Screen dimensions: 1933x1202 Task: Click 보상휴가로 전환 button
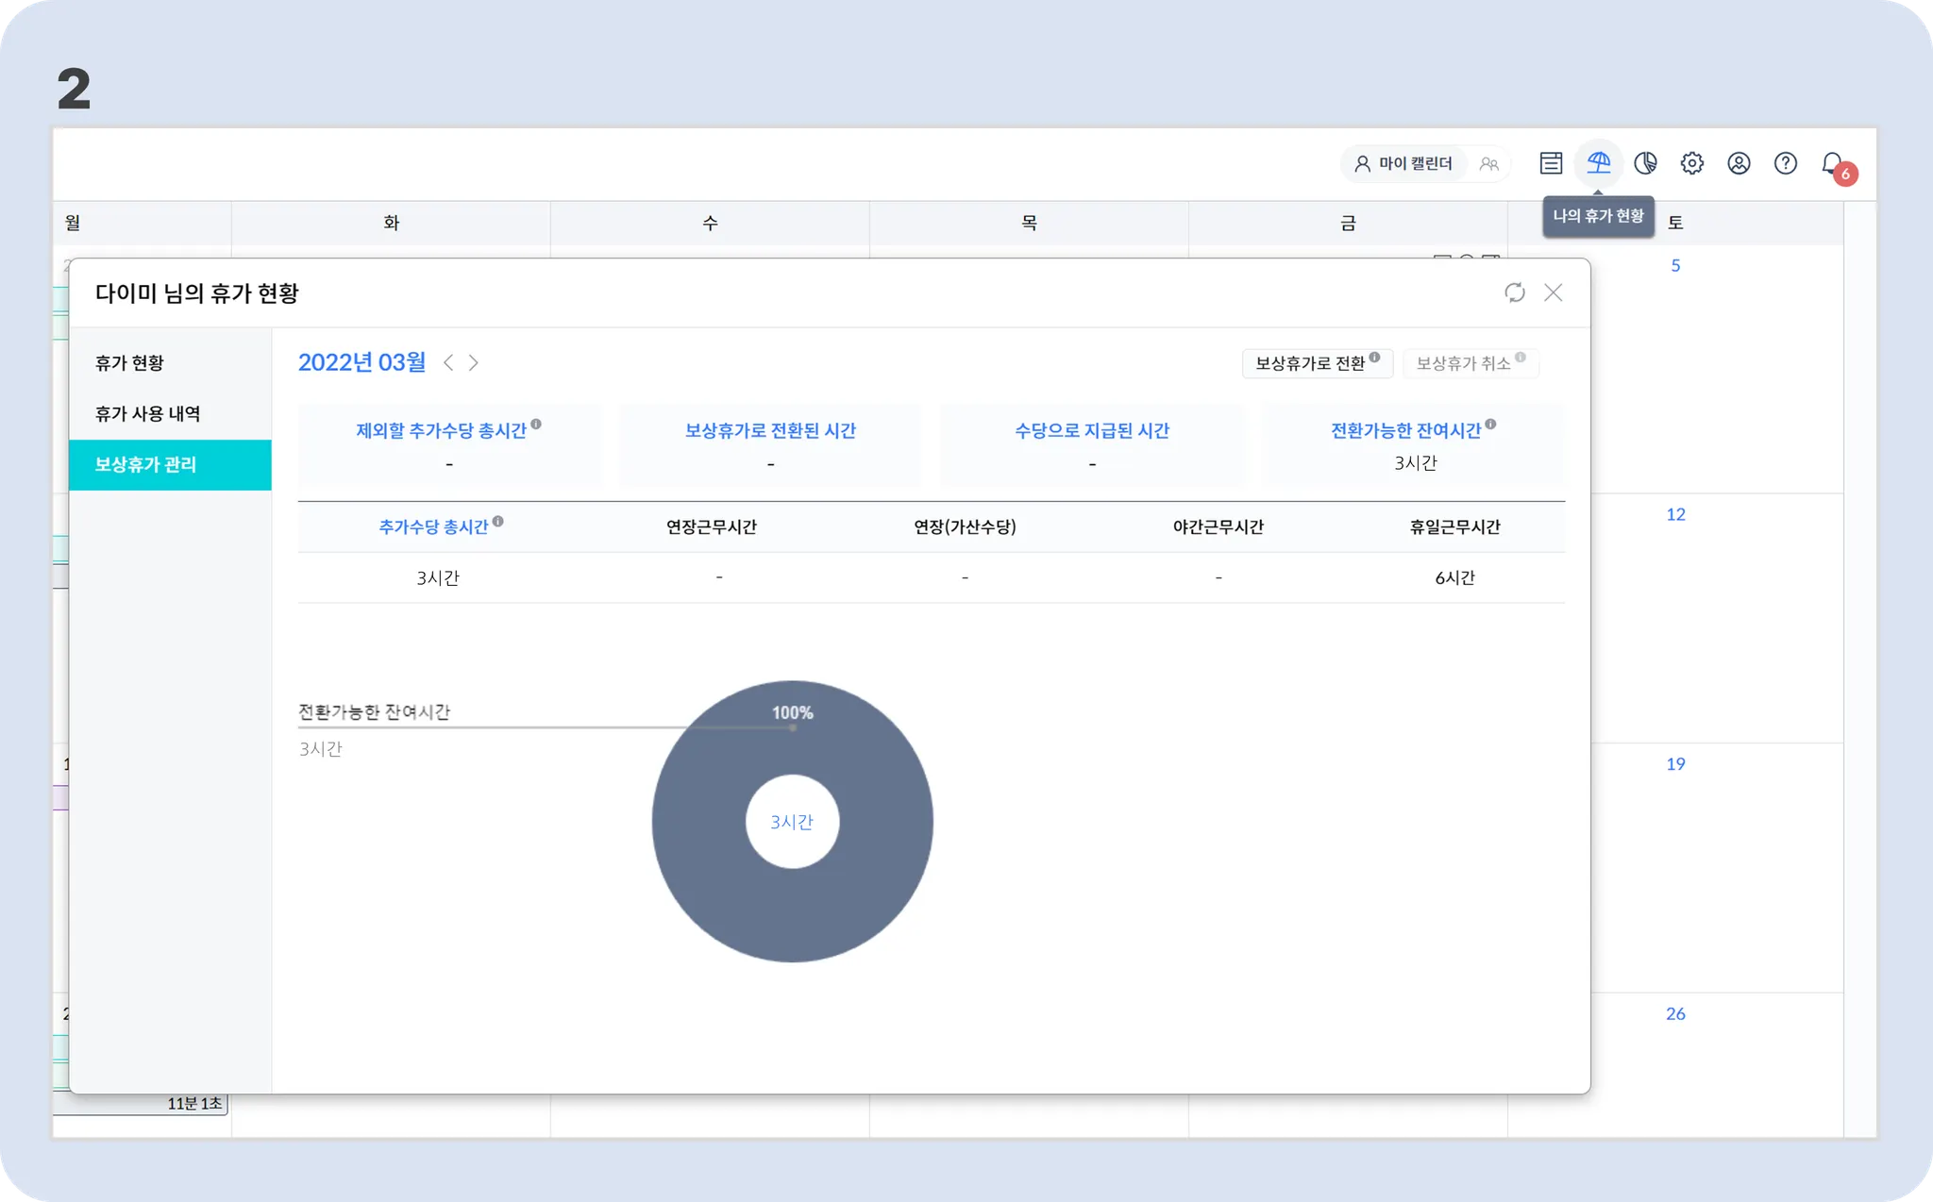pos(1316,363)
